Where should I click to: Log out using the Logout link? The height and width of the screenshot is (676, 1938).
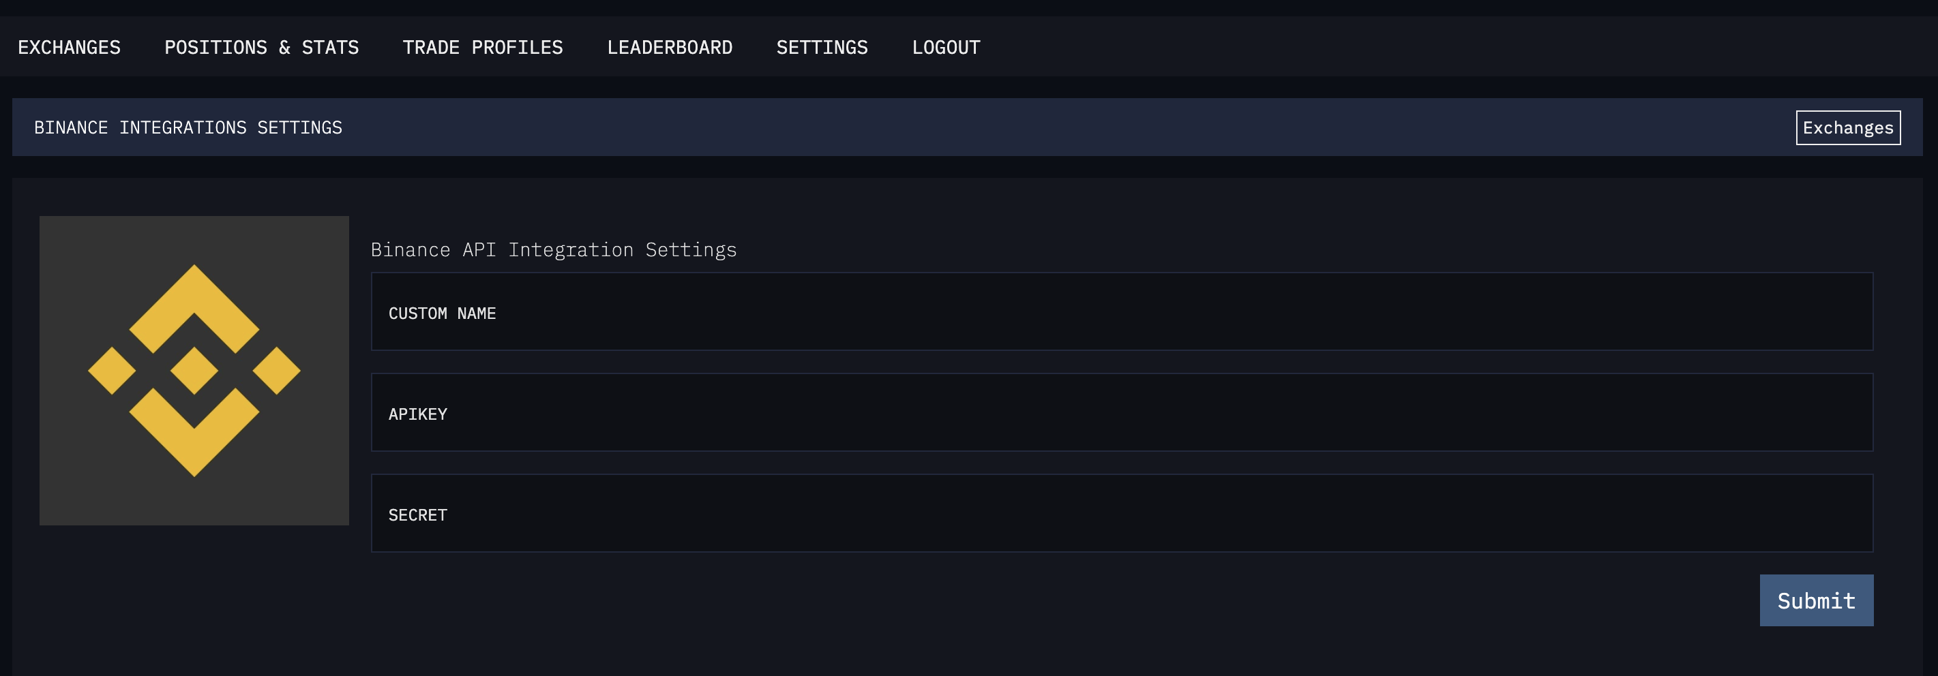coord(946,48)
